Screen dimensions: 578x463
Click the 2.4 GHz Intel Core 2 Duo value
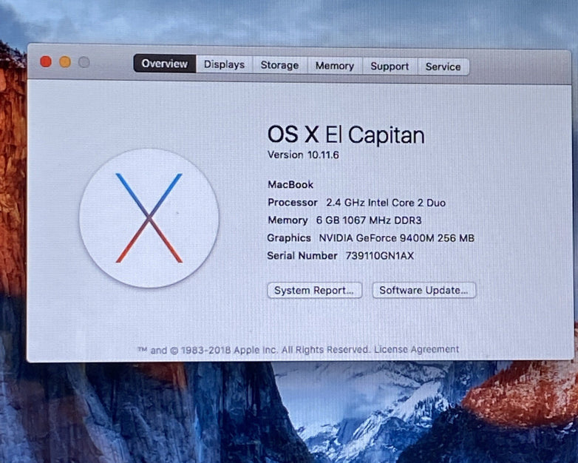(x=386, y=203)
